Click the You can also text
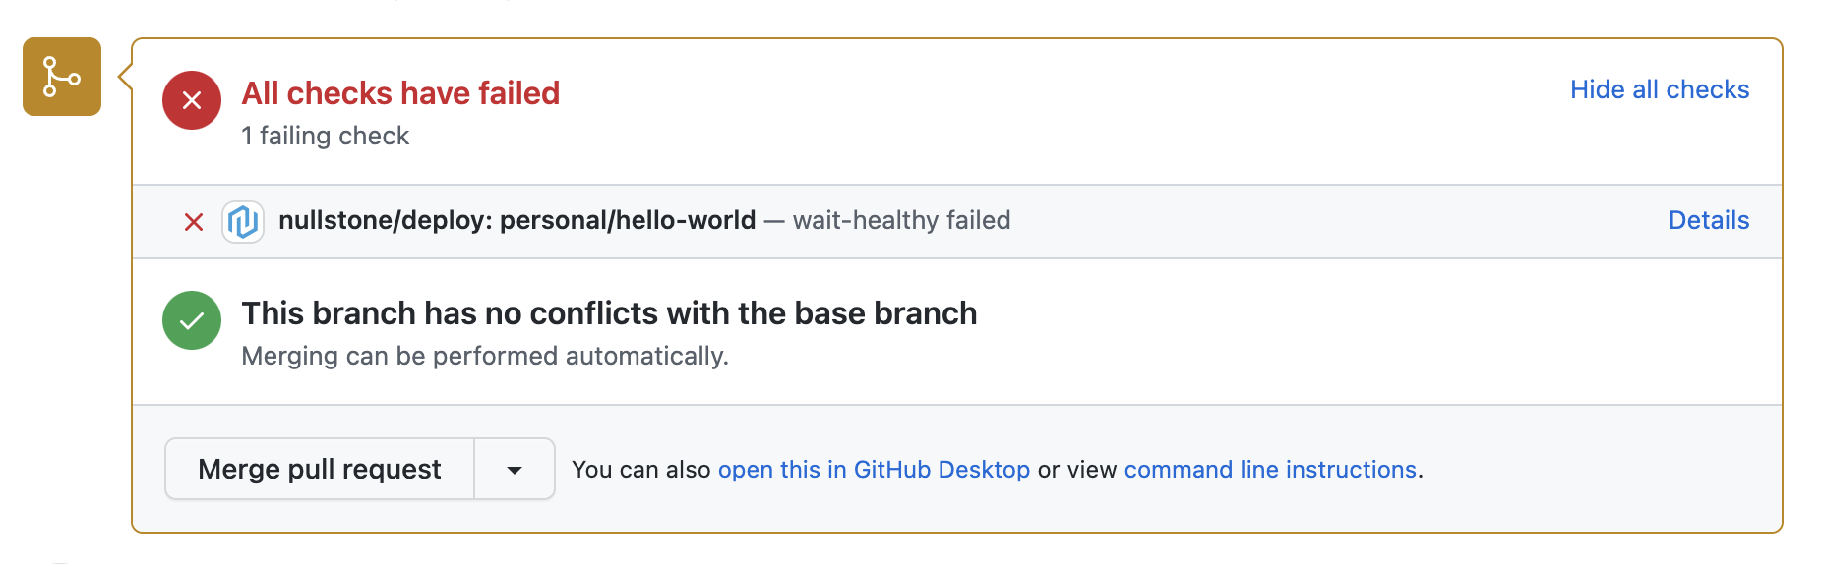Image resolution: width=1822 pixels, height=564 pixels. coord(640,470)
